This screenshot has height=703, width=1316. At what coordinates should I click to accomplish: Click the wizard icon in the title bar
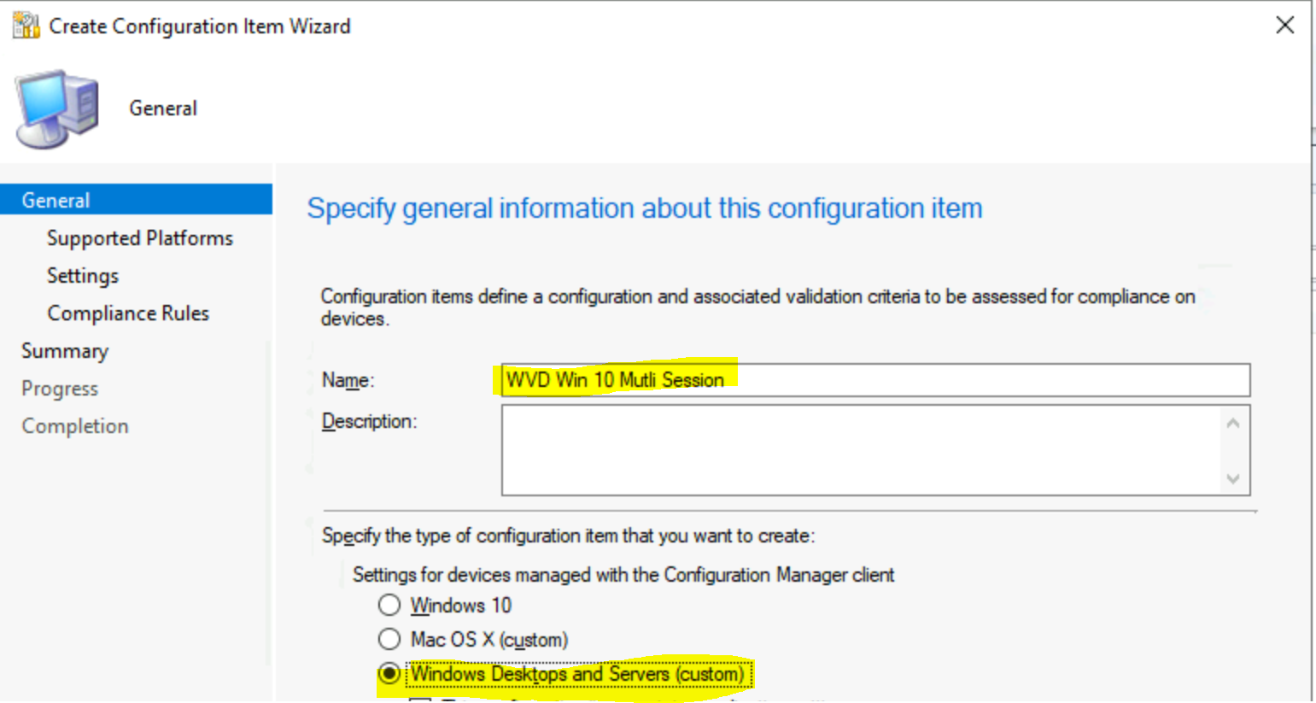click(26, 26)
